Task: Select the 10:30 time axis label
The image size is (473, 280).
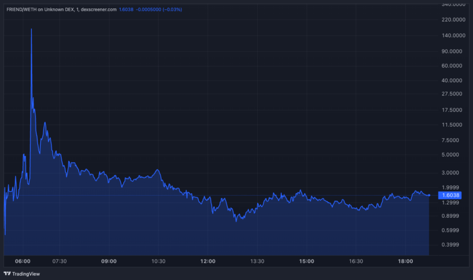Action: pyautogui.click(x=158, y=261)
